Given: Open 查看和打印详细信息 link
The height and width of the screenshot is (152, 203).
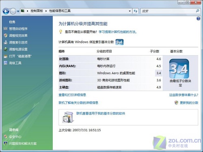Looking at the screenshot, I should pos(72,95).
